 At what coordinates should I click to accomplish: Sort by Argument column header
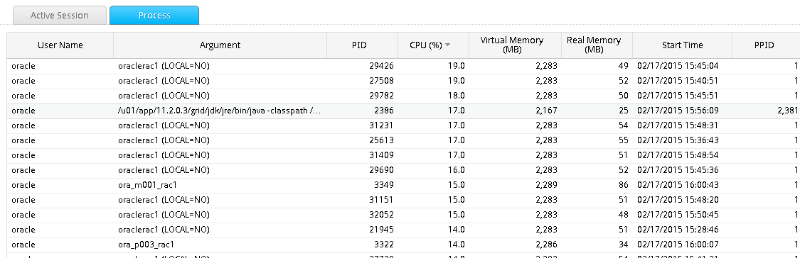pos(220,45)
